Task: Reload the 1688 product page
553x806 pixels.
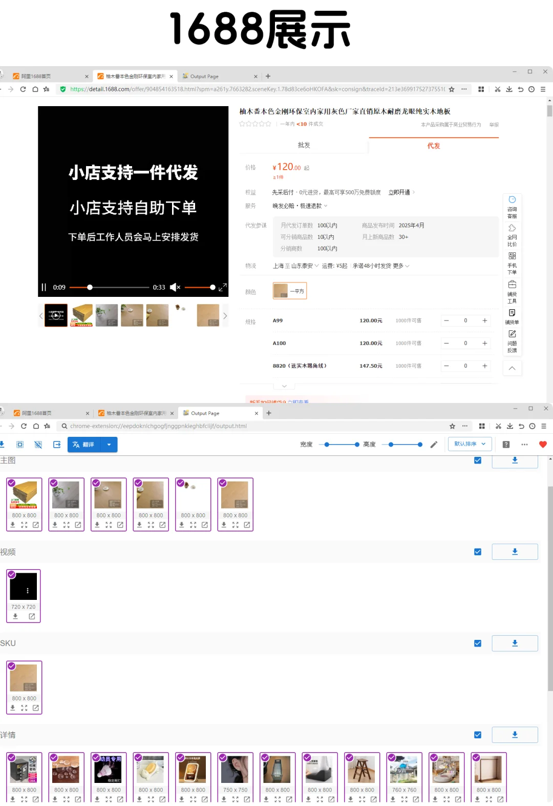Action: coord(23,89)
